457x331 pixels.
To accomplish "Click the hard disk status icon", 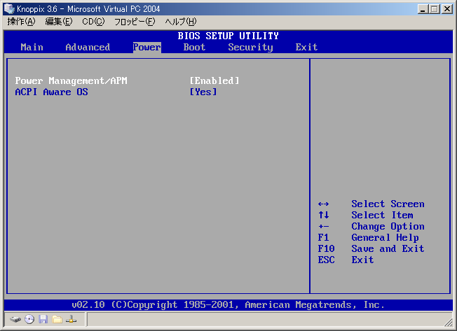I will click(15, 319).
